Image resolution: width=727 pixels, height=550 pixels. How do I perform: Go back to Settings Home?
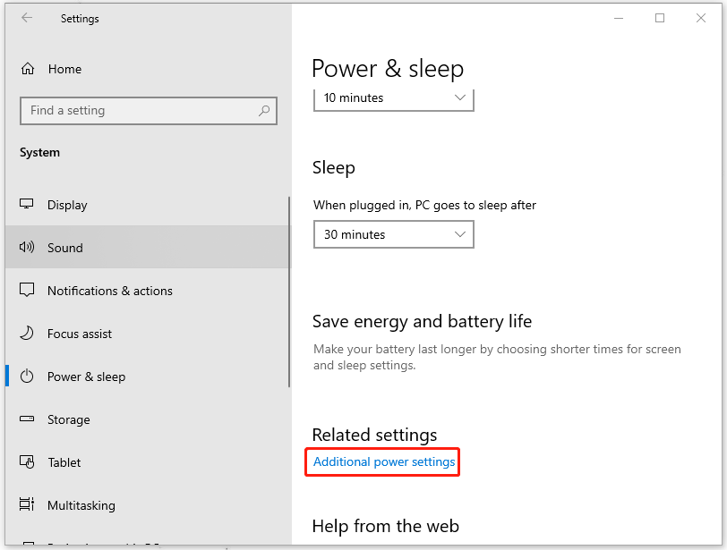(64, 68)
